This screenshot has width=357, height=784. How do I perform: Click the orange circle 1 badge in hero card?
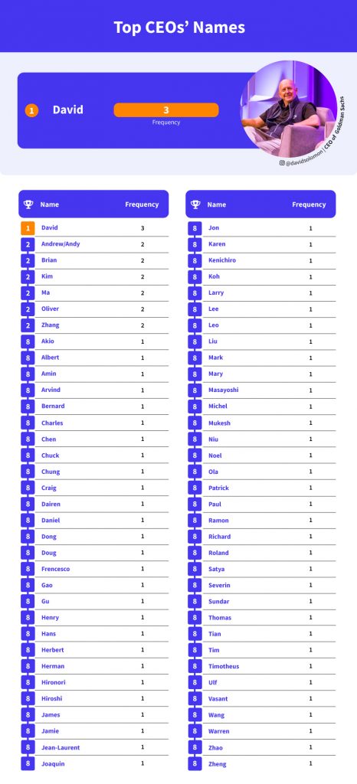(x=31, y=110)
